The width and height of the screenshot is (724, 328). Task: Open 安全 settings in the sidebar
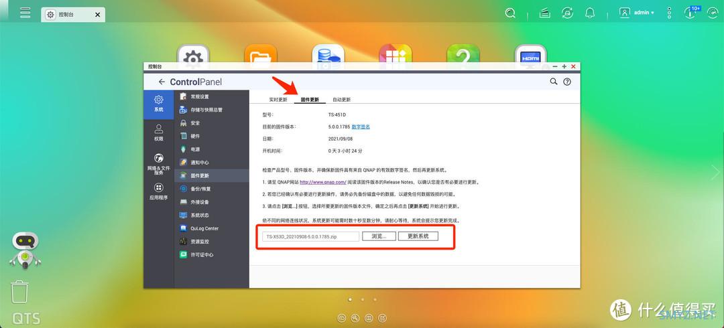pyautogui.click(x=211, y=123)
